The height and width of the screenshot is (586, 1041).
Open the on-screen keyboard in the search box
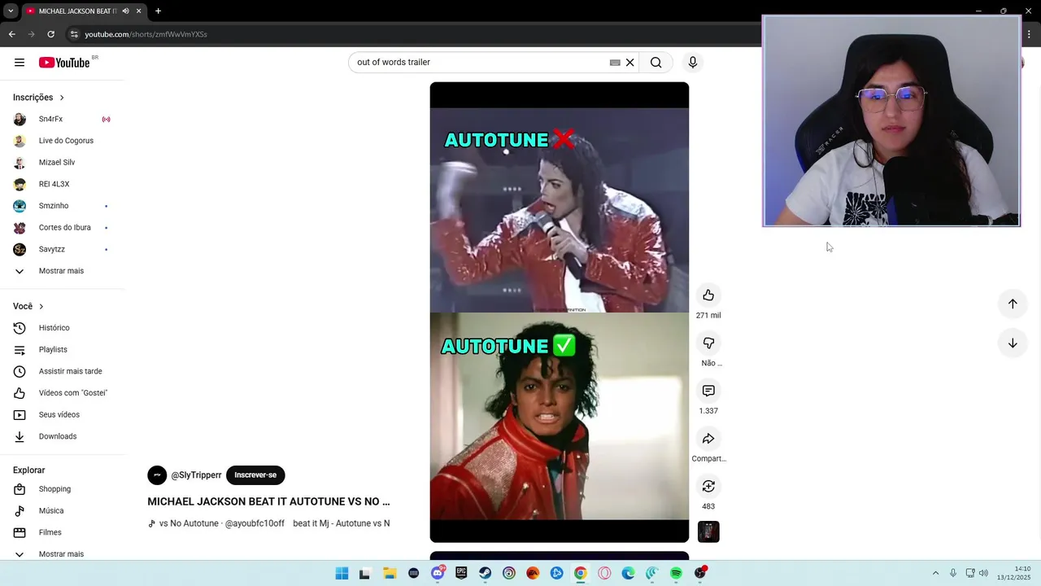pyautogui.click(x=615, y=63)
